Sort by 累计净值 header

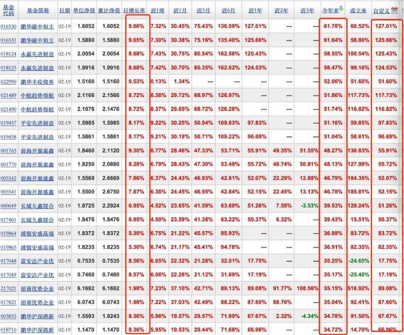click(109, 11)
